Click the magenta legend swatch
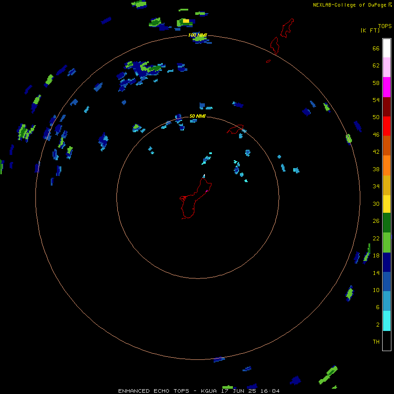This screenshot has height=394, width=394. 387,87
